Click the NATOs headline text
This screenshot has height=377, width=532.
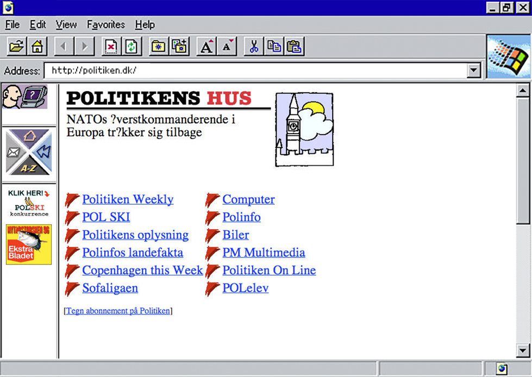tap(151, 126)
